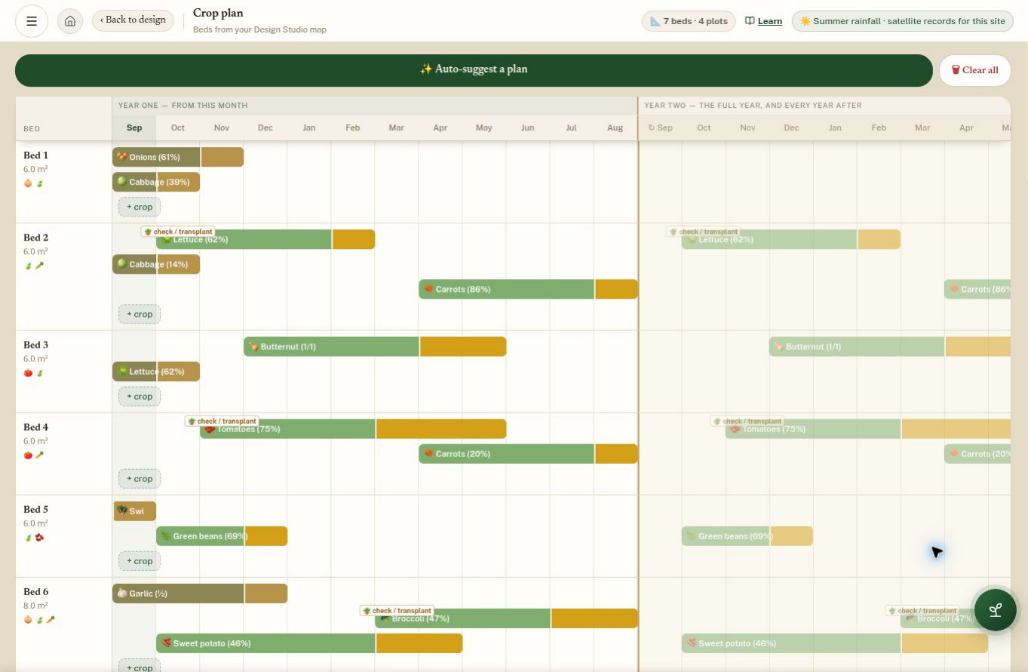Viewport: 1028px width, 672px height.
Task: Click the 7 beds · 4 plots badge
Action: [x=689, y=21]
